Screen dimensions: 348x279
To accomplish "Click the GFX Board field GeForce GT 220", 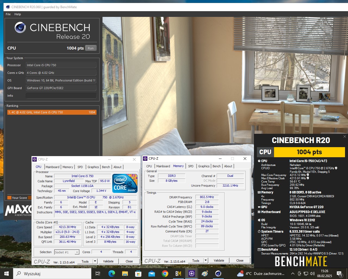I will pos(61,88).
